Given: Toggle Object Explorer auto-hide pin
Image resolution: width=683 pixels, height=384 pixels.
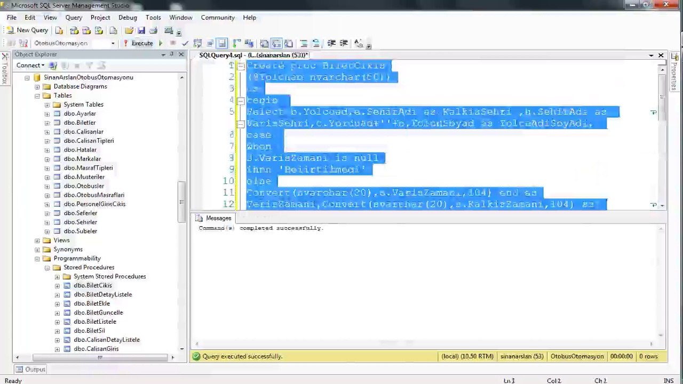Looking at the screenshot, I should (172, 54).
